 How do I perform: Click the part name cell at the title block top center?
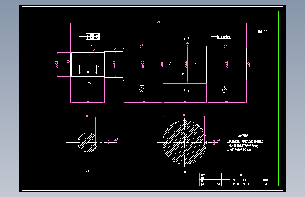click(x=241, y=175)
